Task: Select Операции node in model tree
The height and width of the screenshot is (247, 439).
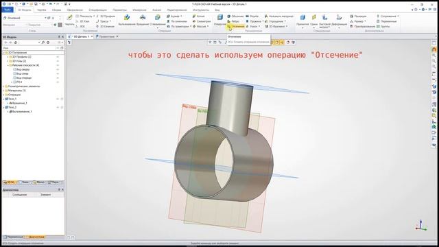Action: click(14, 95)
